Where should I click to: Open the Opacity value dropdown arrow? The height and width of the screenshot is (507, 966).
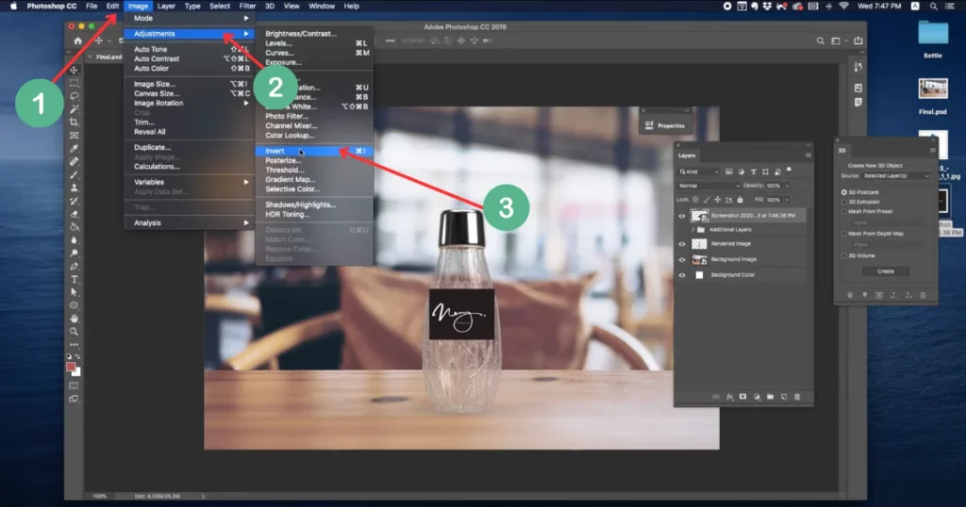point(787,186)
